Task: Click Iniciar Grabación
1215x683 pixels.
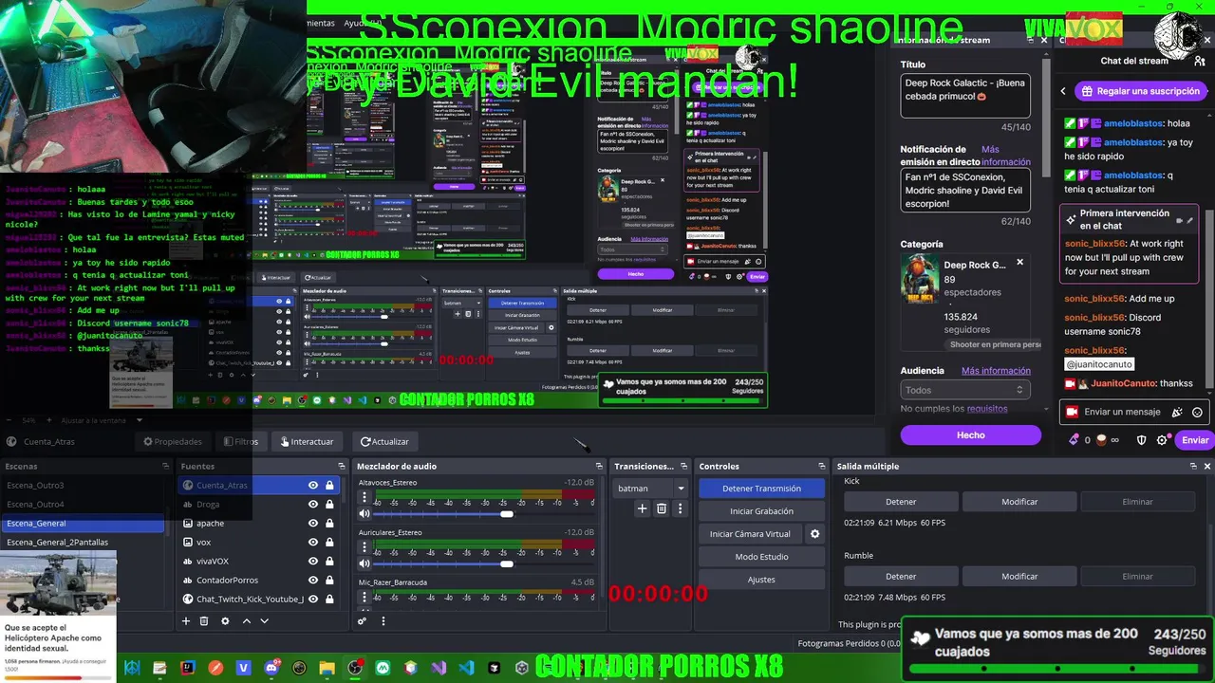Action: [x=761, y=511]
